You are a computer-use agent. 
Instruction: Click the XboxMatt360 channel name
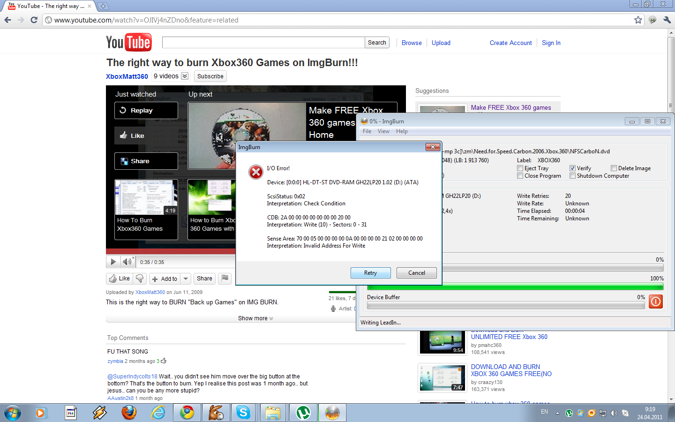click(127, 76)
